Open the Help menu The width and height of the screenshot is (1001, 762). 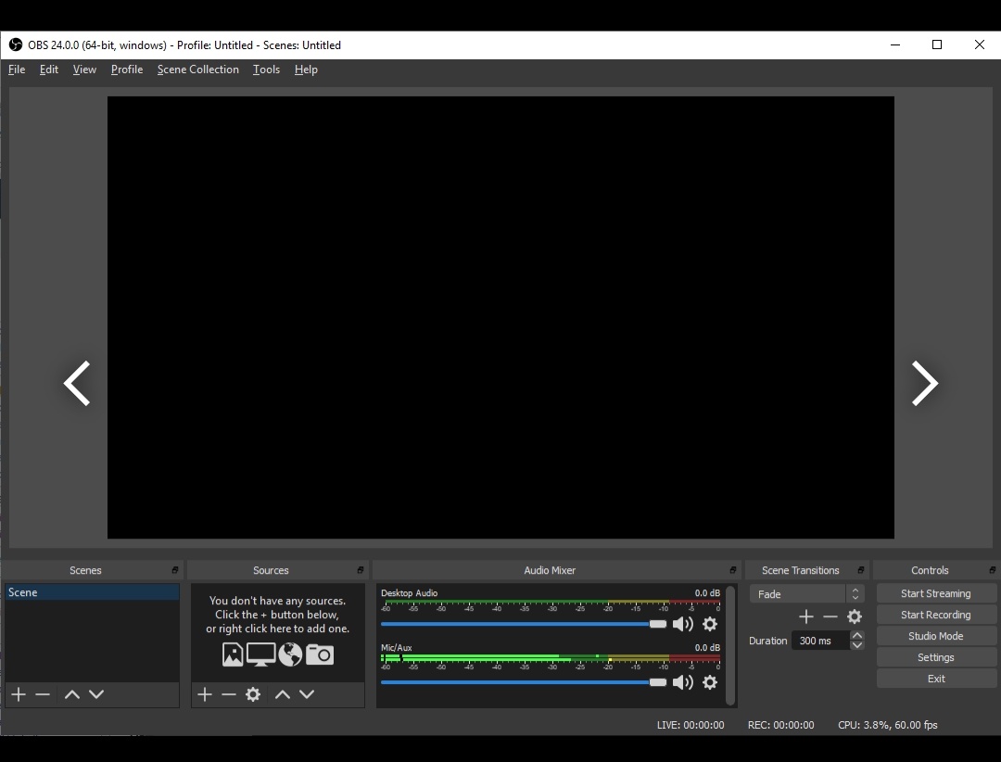coord(306,70)
